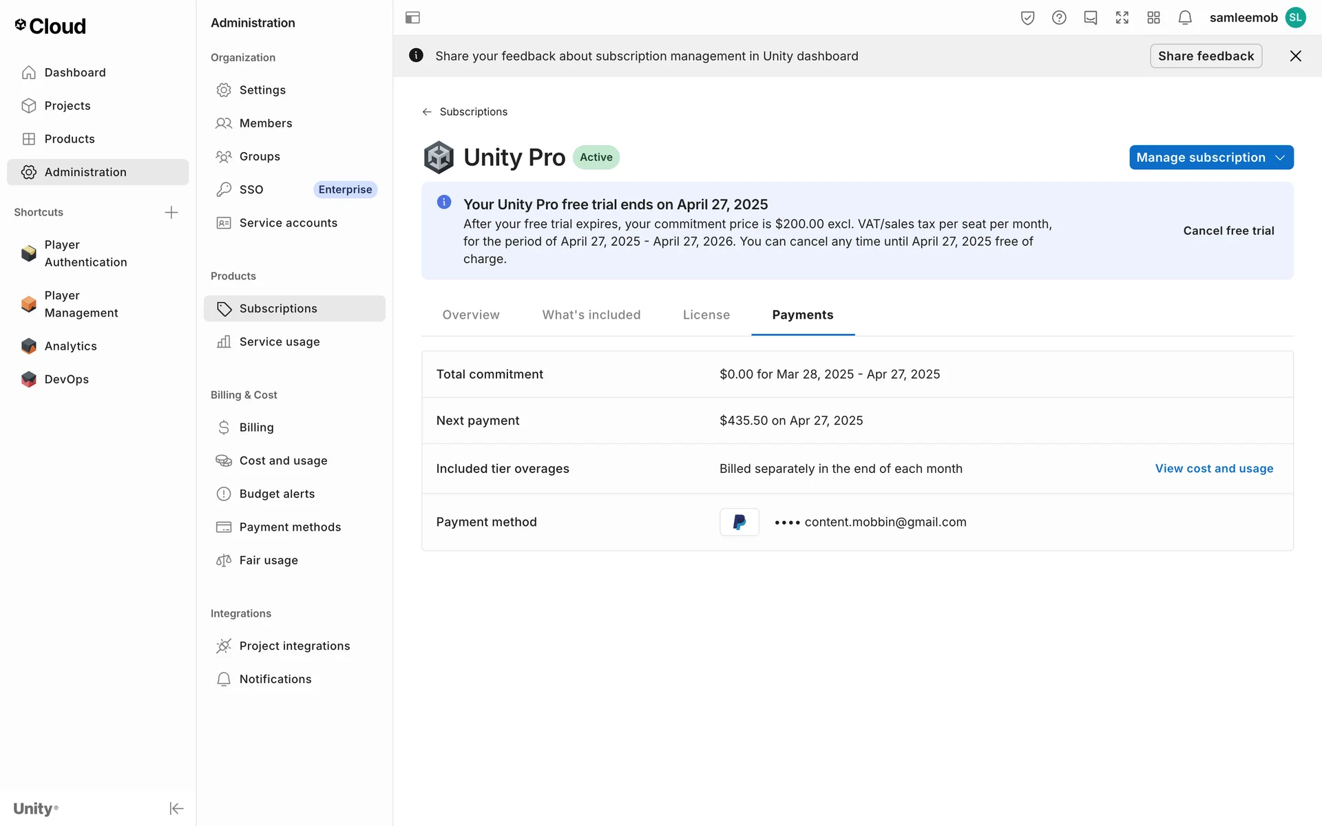
Task: Dismiss the feedback banner with X
Action: pos(1295,56)
